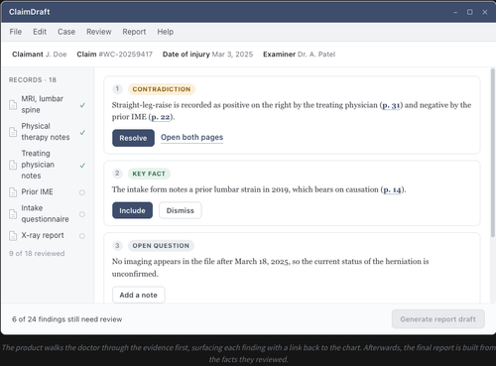Click the X-ray report document icon
The width and height of the screenshot is (496, 366).
tap(13, 236)
